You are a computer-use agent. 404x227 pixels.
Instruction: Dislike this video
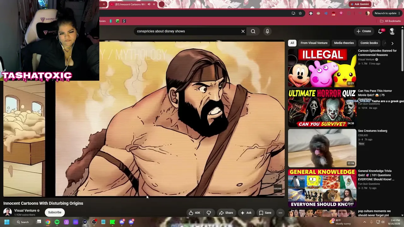tap(209, 213)
